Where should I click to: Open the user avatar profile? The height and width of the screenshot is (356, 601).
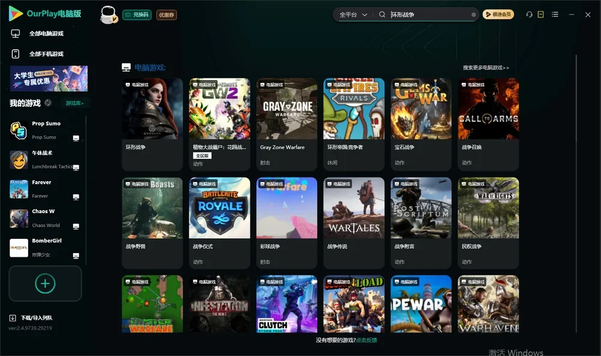[x=108, y=14]
